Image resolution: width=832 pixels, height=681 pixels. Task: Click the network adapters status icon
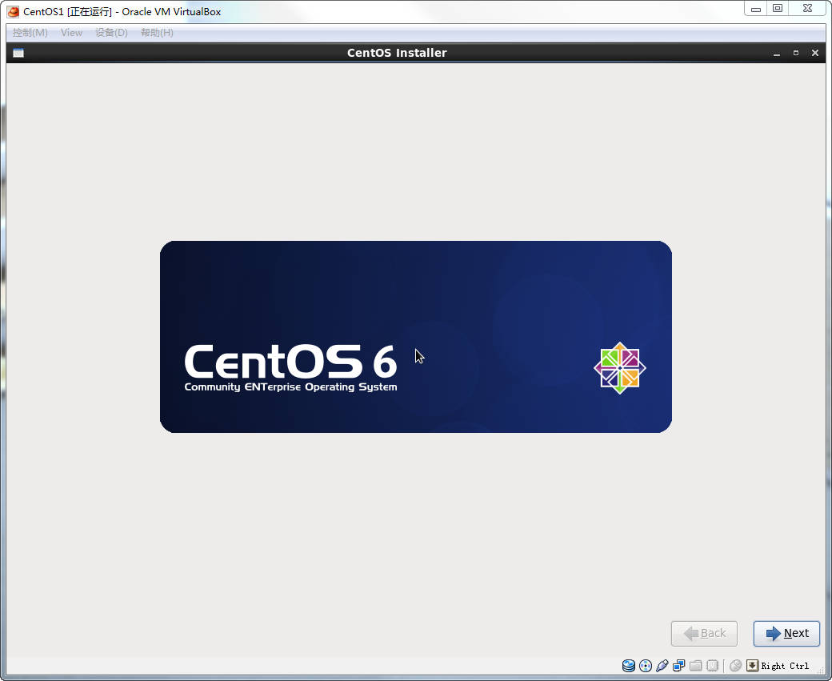point(678,666)
